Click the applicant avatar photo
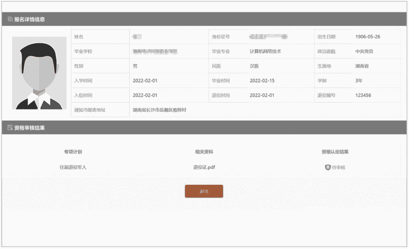This screenshot has width=409, height=249. tap(39, 73)
